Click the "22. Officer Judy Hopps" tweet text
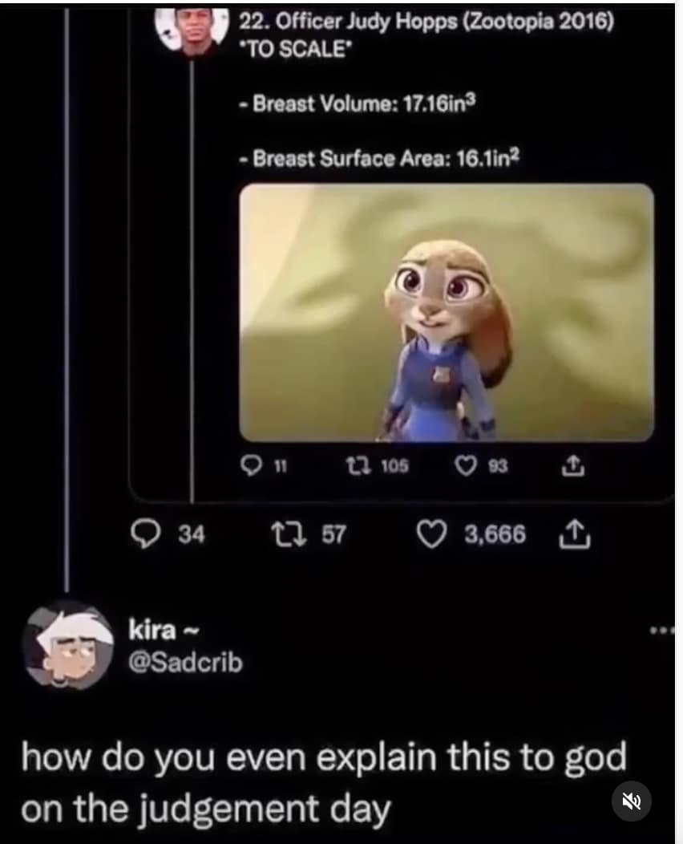The width and height of the screenshot is (683, 844). click(426, 22)
